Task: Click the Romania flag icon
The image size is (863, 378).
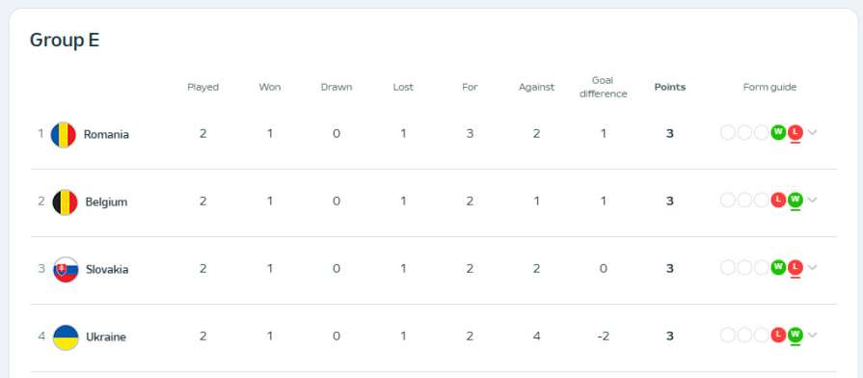Action: (64, 135)
